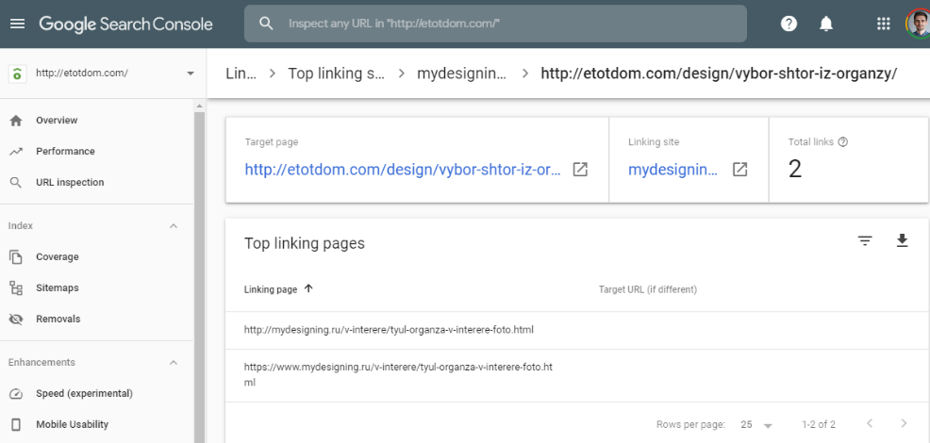Screen dimensions: 930x443
Task: Open the Help question mark icon
Action: 789,24
